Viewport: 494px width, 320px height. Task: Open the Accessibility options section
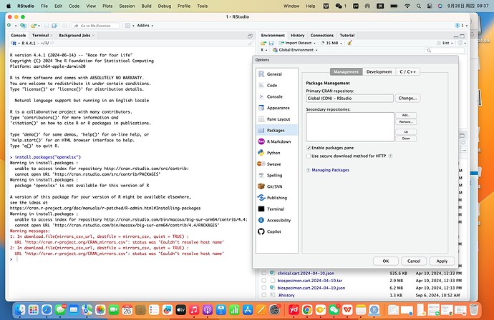(279, 220)
